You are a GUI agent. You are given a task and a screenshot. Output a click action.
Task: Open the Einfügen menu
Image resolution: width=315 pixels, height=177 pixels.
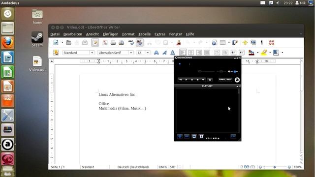tap(110, 34)
